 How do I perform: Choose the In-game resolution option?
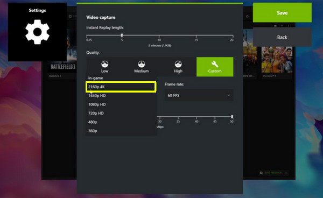click(121, 78)
